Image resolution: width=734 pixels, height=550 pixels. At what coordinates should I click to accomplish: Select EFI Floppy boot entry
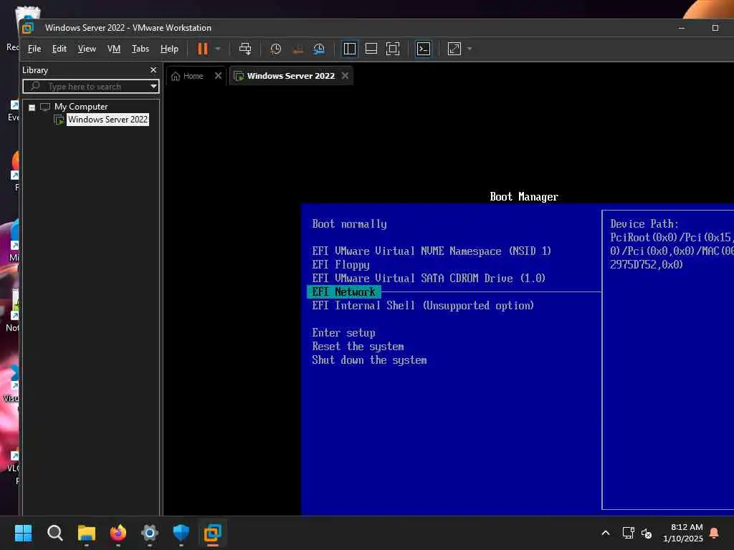coord(340,265)
